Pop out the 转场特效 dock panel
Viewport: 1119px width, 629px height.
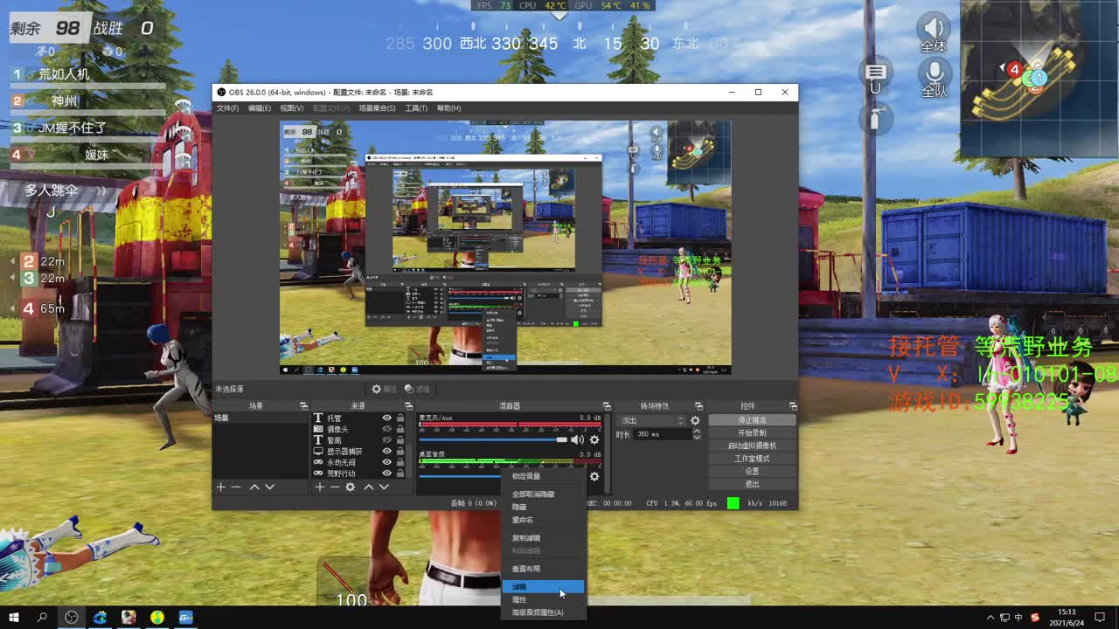click(x=699, y=406)
